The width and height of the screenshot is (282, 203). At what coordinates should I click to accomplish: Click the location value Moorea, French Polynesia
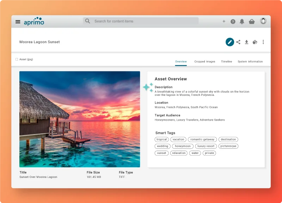(x=186, y=107)
